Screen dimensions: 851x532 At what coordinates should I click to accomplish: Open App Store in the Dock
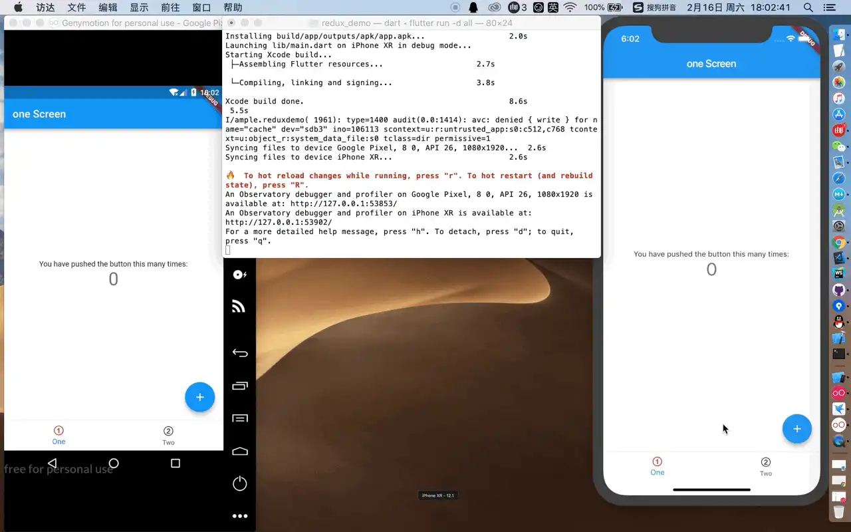[x=839, y=114]
